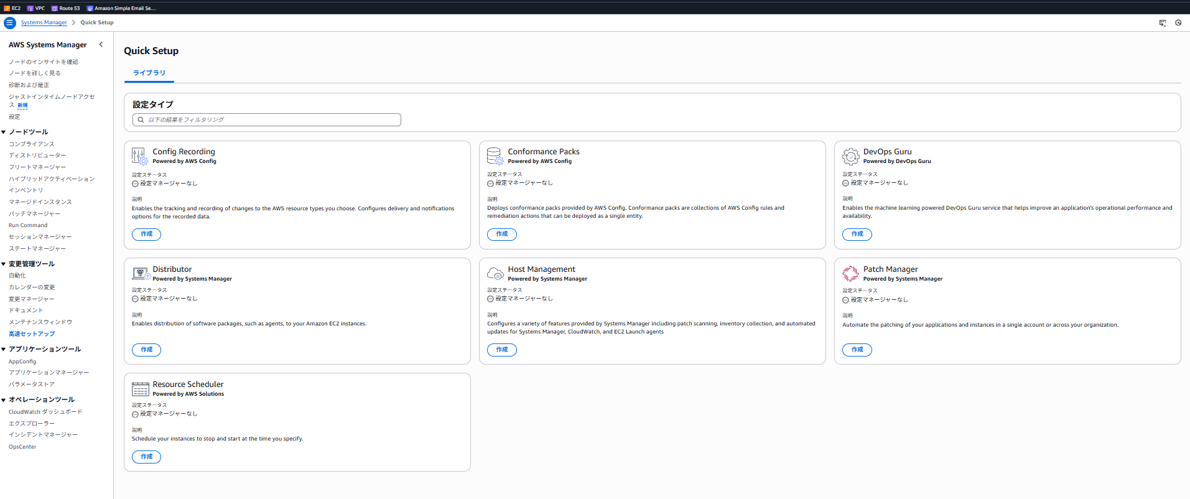The width and height of the screenshot is (1190, 499).
Task: Click the 設定タイプ filter search field
Action: click(x=267, y=119)
